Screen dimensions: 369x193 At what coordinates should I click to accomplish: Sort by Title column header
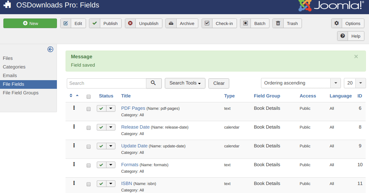[126, 96]
